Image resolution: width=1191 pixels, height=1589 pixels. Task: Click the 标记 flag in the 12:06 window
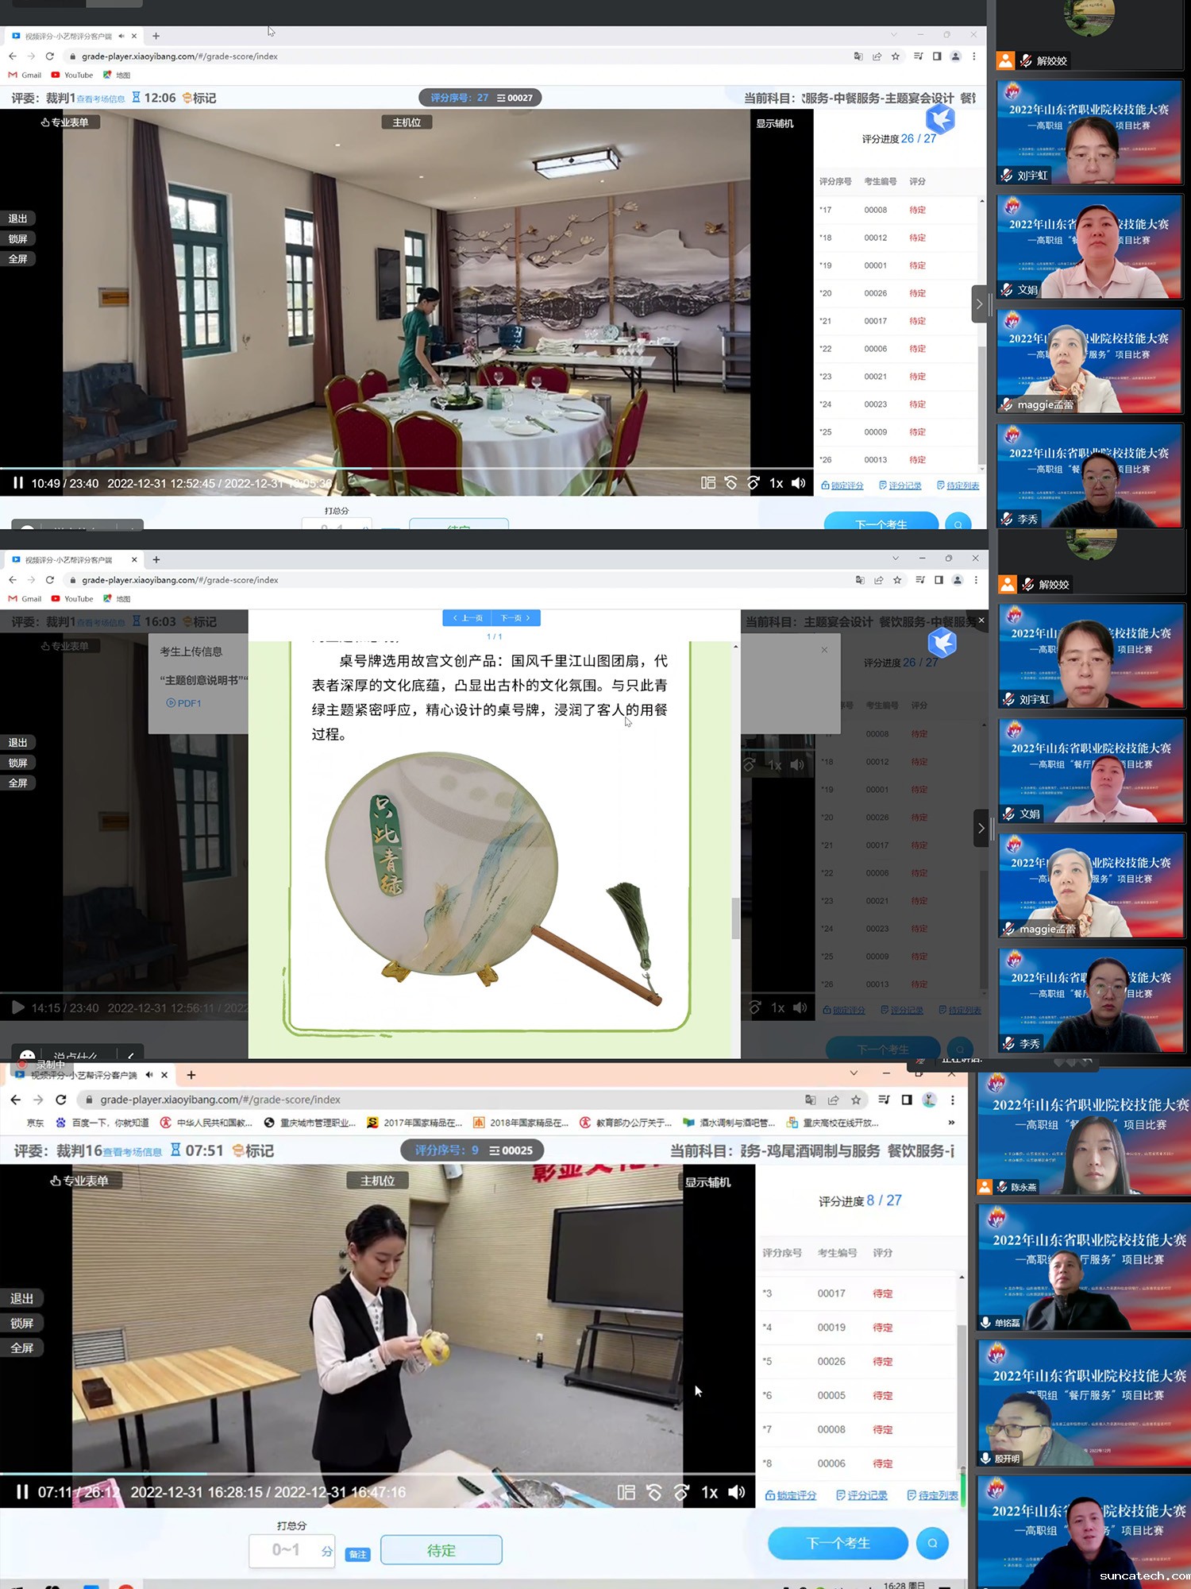click(199, 98)
